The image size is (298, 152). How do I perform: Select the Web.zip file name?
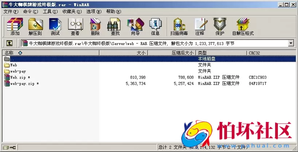[20, 77]
